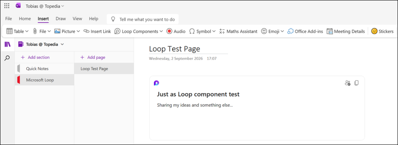Image resolution: width=398 pixels, height=145 pixels.
Task: Insert Meeting Details
Action: click(346, 31)
